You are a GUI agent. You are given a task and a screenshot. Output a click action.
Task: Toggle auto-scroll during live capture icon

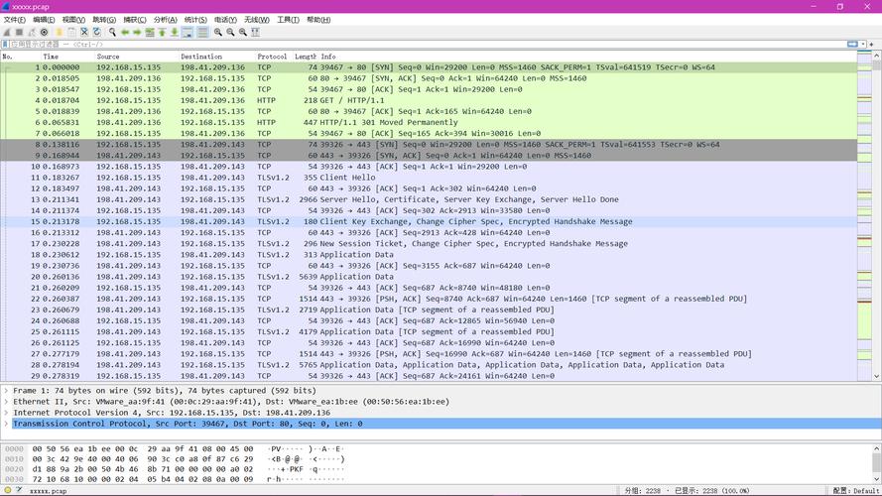(x=188, y=33)
